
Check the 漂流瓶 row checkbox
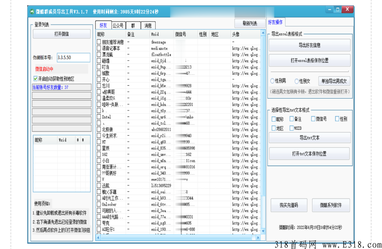pos(99,54)
